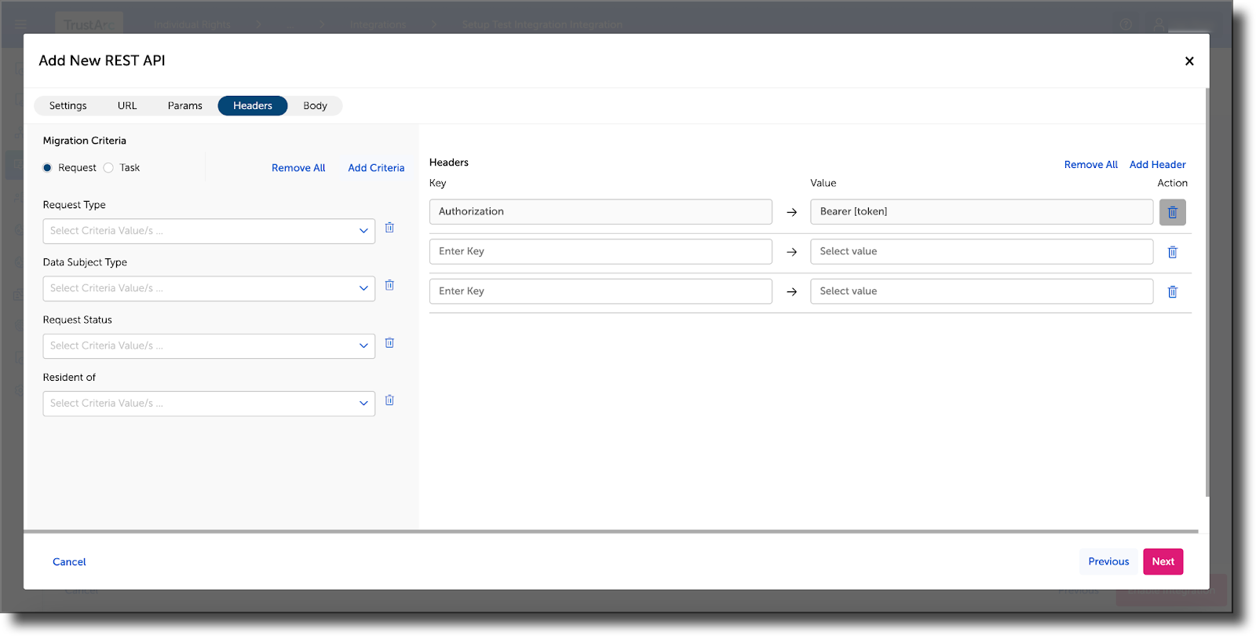Screen dimensions: 1256x636
Task: Select the Headers tab
Action: tap(253, 106)
